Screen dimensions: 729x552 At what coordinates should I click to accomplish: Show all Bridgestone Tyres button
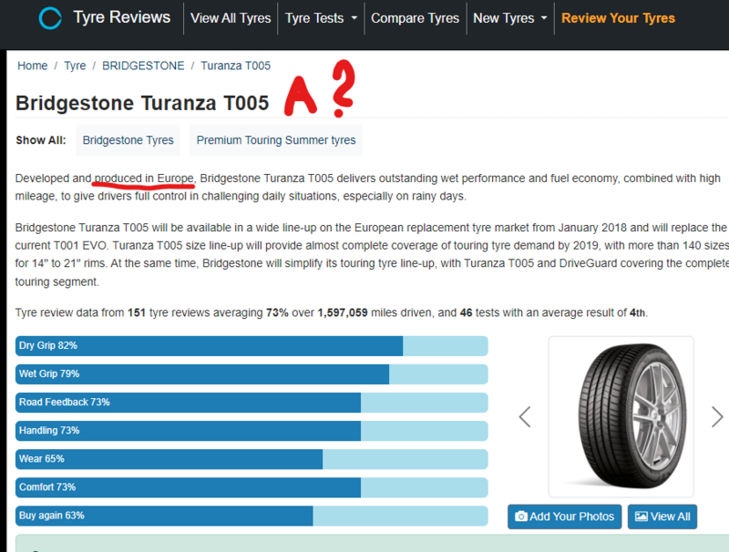tap(128, 140)
